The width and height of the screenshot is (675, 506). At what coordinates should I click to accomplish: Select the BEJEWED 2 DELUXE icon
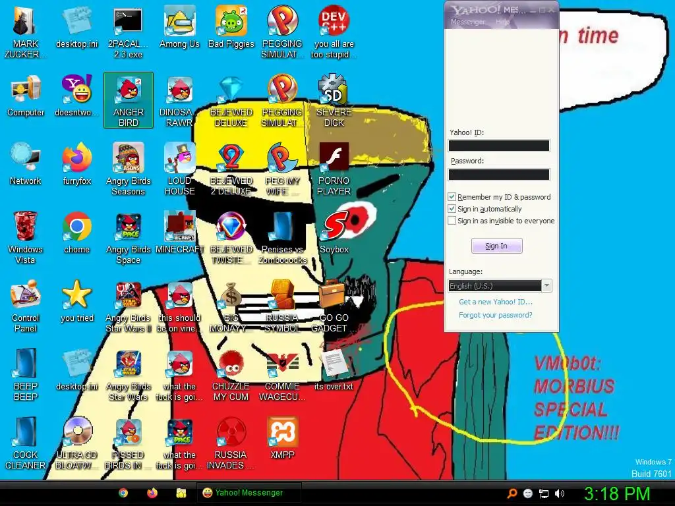(x=231, y=169)
